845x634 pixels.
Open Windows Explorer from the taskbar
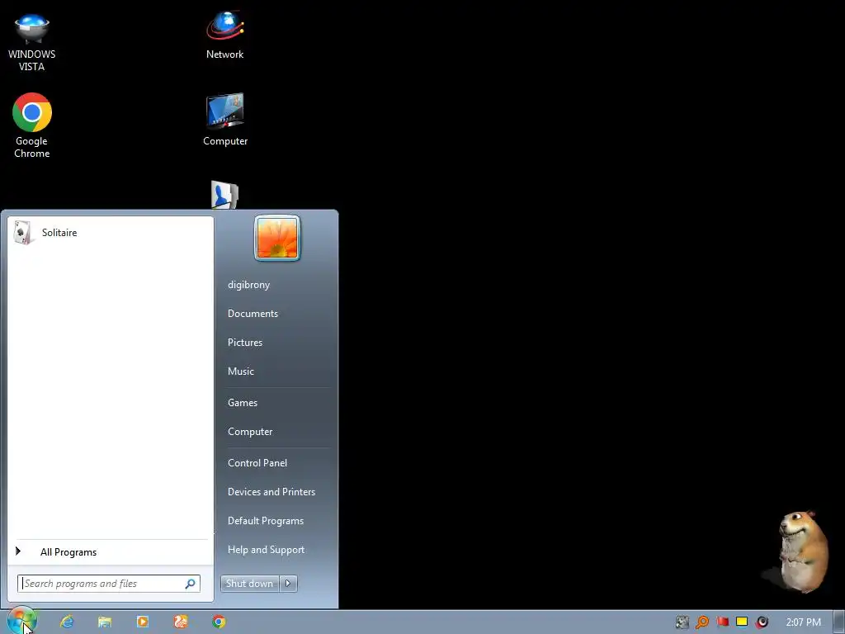point(105,622)
